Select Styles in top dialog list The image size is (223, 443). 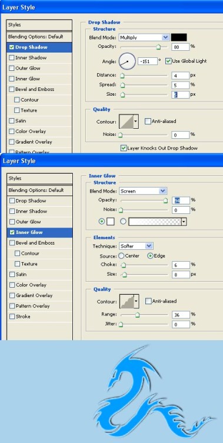[39, 25]
